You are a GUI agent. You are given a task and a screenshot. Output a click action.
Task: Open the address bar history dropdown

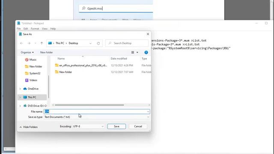(90, 43)
